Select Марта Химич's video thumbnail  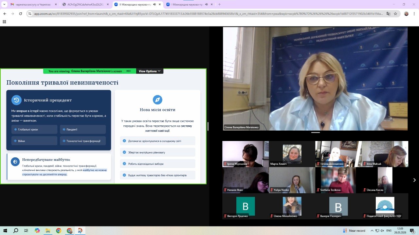pyautogui.click(x=292, y=154)
